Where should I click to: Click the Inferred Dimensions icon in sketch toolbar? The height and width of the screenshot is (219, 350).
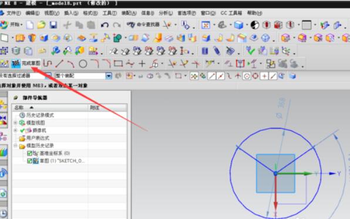[210, 64]
